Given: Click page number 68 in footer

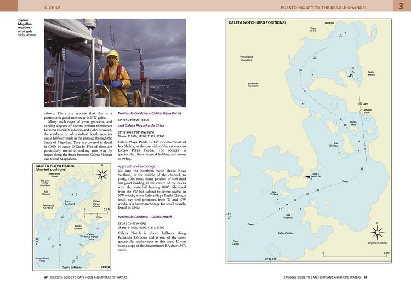Looking at the screenshot, I should [x=45, y=277].
